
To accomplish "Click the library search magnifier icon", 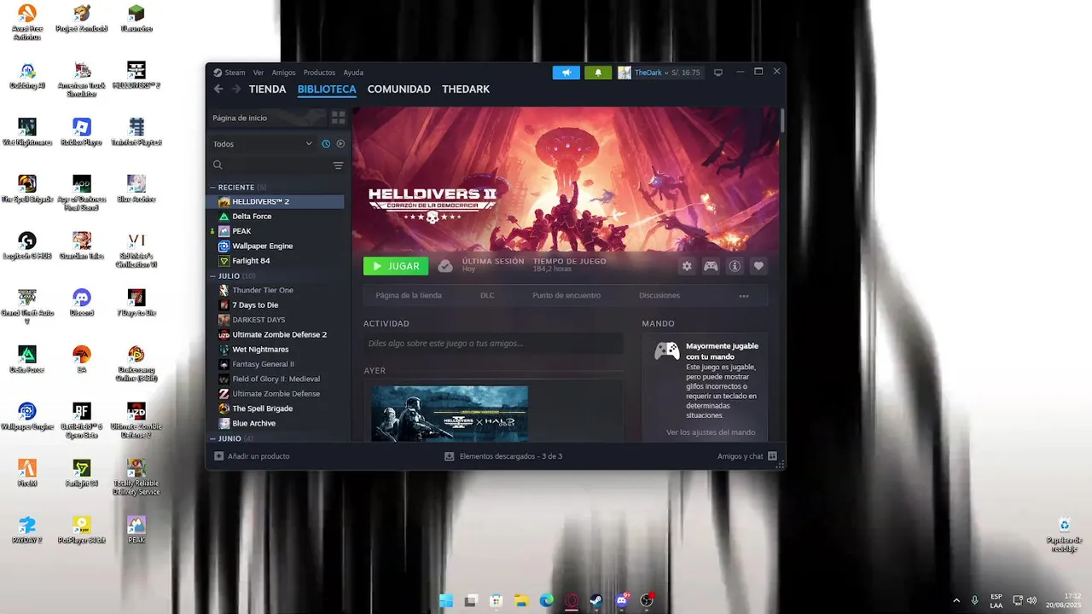I will coord(218,165).
